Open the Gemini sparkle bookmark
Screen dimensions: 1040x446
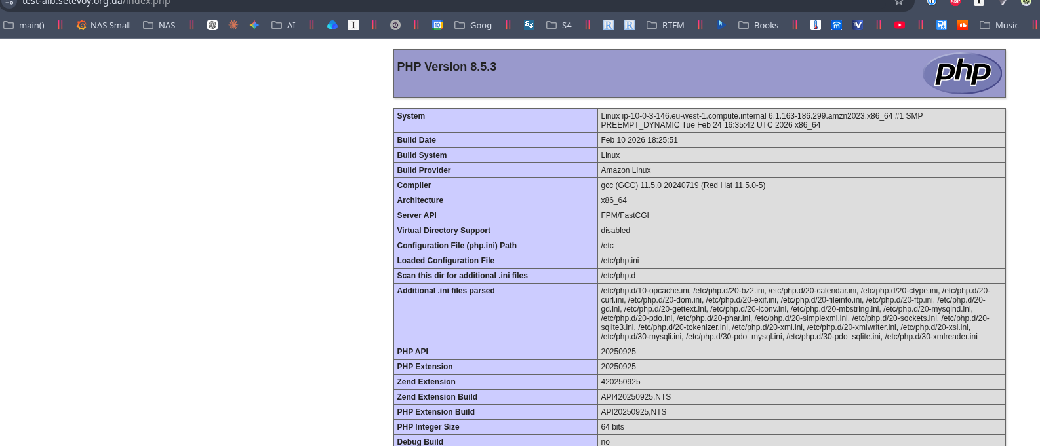coord(254,25)
